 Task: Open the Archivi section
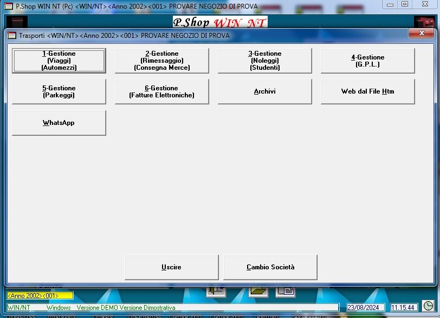click(264, 91)
